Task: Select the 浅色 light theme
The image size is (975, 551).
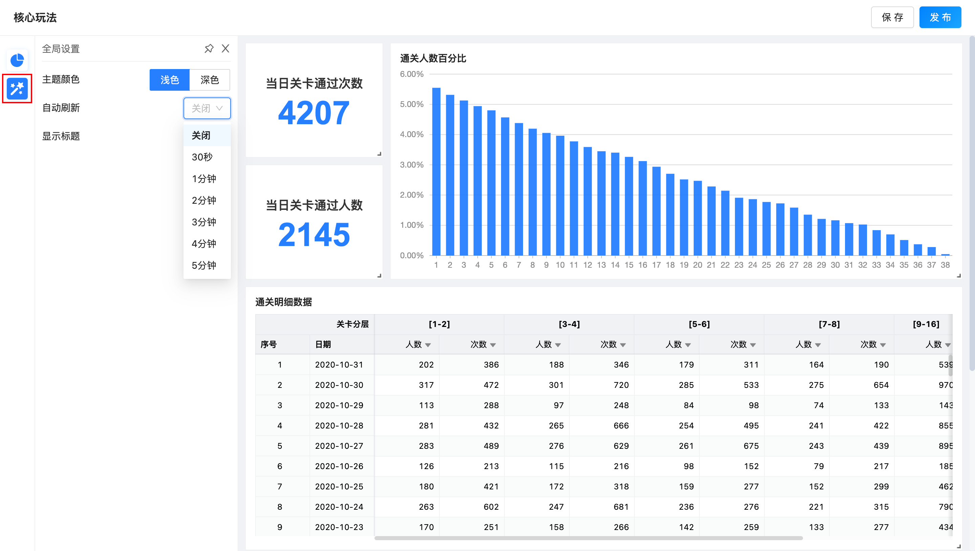Action: click(x=170, y=80)
